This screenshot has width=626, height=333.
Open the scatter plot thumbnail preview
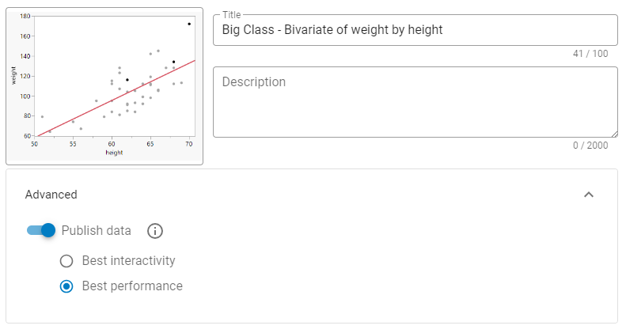[104, 86]
